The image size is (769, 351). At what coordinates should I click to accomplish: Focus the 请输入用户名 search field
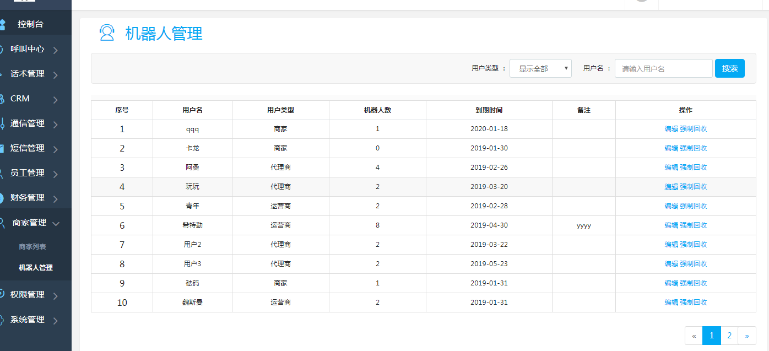(x=663, y=69)
